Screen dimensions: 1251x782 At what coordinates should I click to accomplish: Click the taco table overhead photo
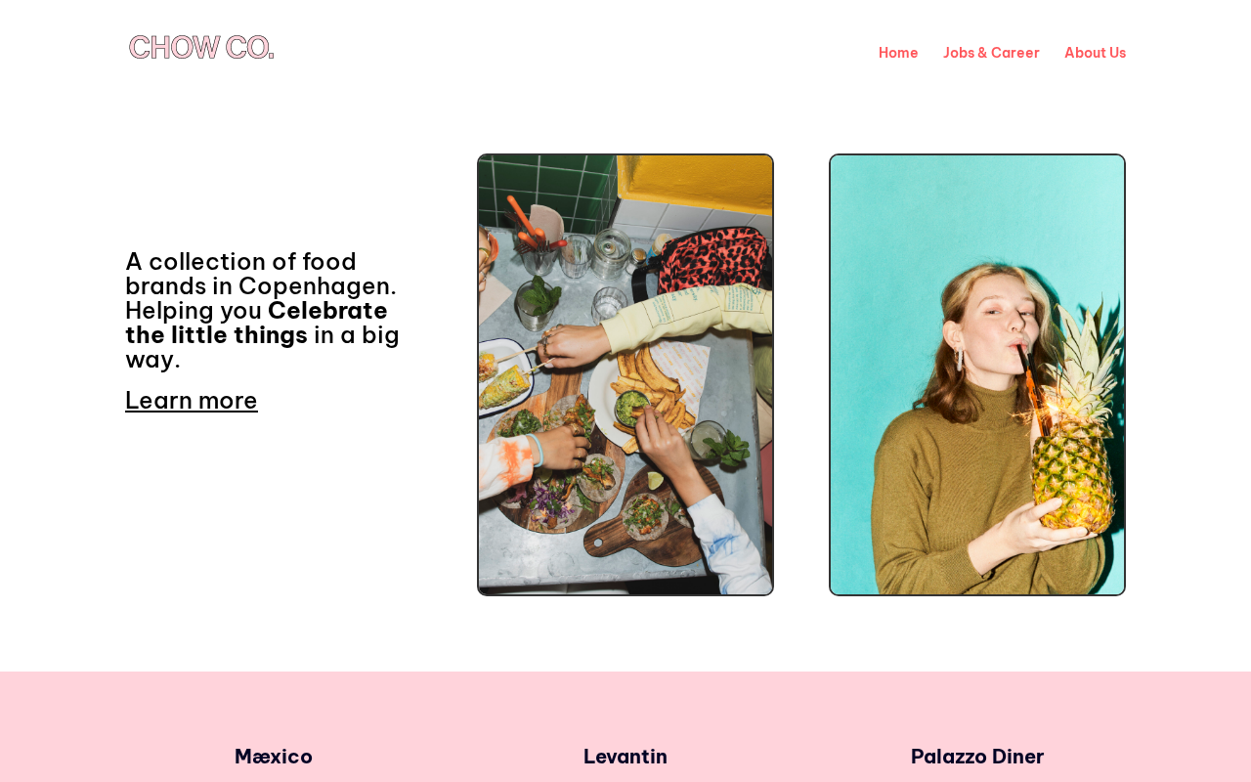(625, 374)
